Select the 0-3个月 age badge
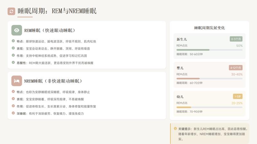This screenshot has height=144, width=257. click(x=236, y=39)
